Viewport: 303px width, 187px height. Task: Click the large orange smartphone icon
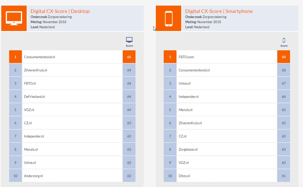coord(169,18)
